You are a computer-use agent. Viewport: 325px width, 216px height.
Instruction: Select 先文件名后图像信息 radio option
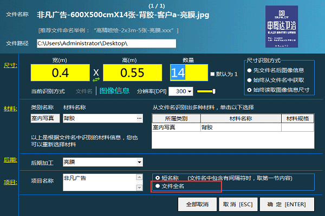pos(250,70)
